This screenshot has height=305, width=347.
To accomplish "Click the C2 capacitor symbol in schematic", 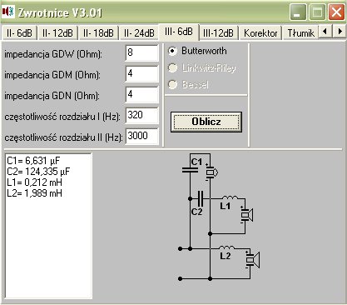I will coord(200,198).
